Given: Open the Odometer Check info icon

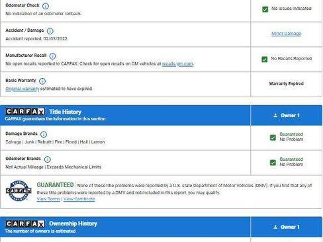Looking at the screenshot, I should click(46, 6).
